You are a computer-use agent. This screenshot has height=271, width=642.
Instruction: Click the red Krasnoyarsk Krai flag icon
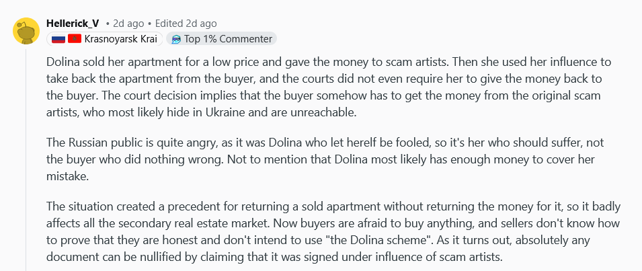click(74, 39)
